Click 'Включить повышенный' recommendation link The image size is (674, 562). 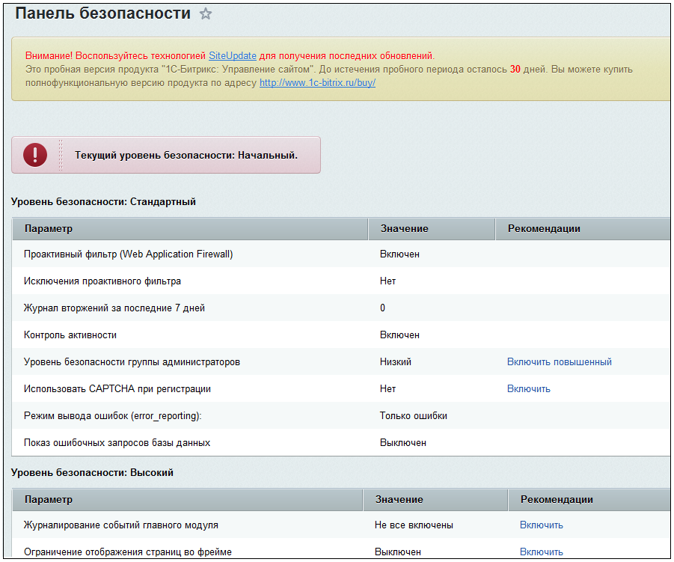coord(560,362)
